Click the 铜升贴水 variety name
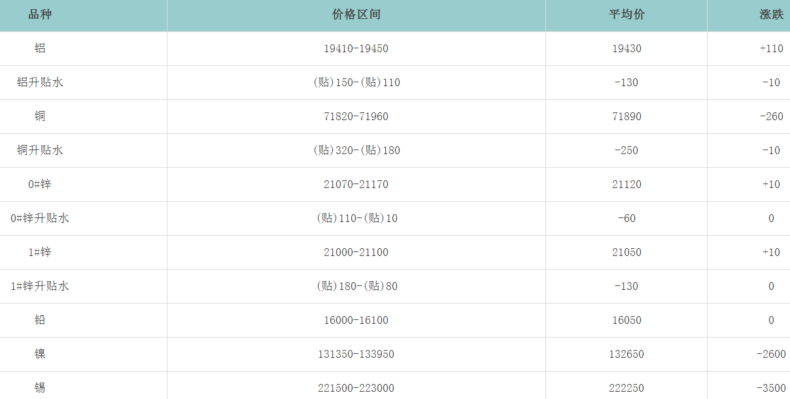Viewport: 790px width, 399px height. tap(40, 150)
